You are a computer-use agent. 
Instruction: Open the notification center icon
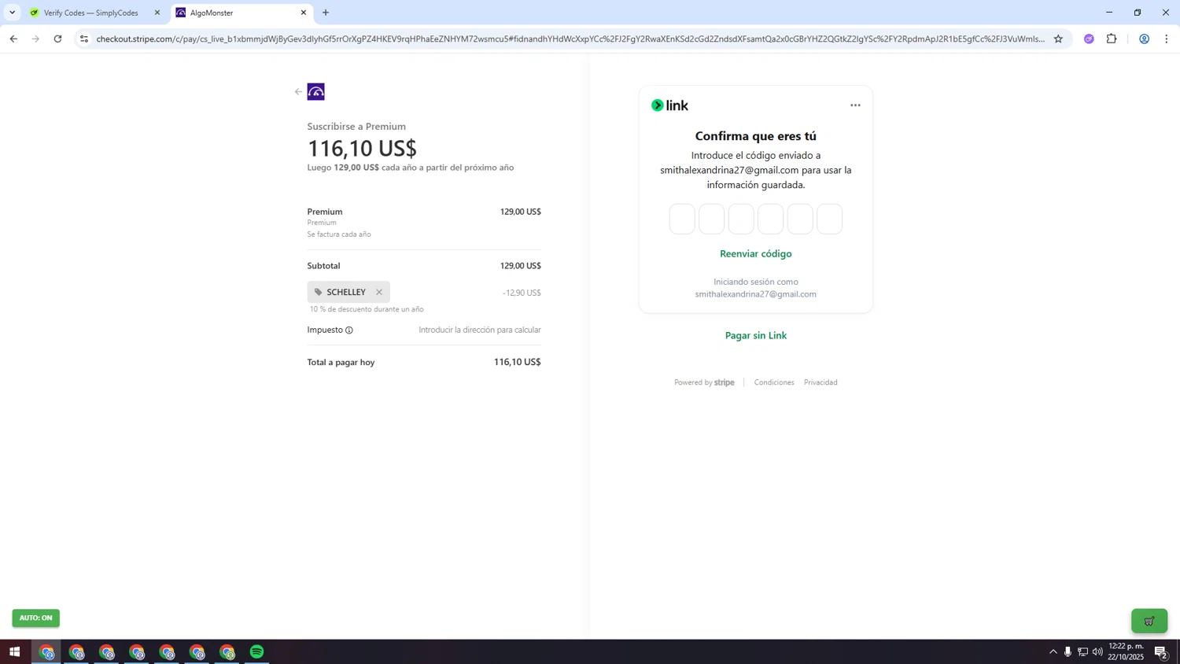coord(1160,652)
